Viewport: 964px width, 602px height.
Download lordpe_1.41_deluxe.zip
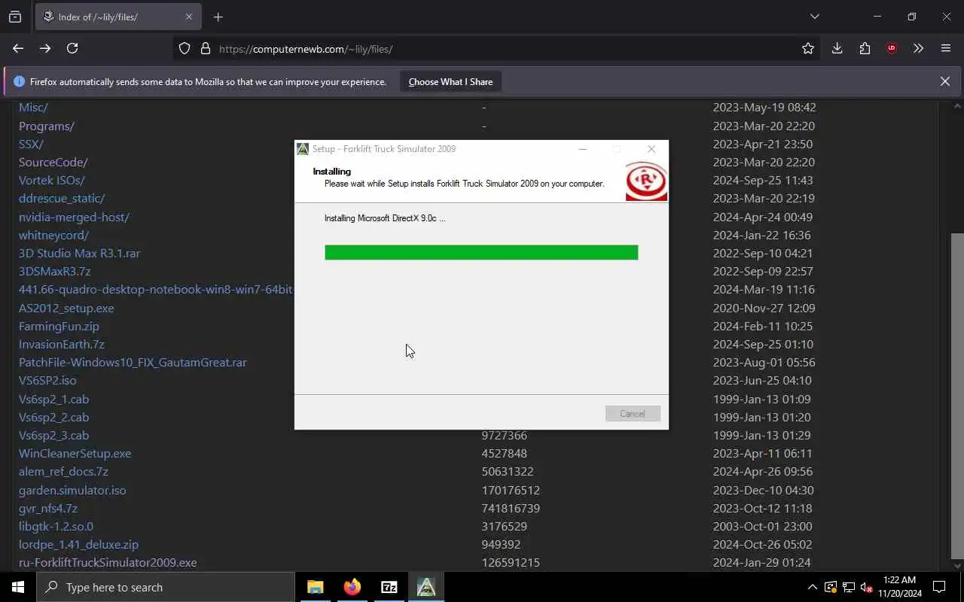point(78,544)
